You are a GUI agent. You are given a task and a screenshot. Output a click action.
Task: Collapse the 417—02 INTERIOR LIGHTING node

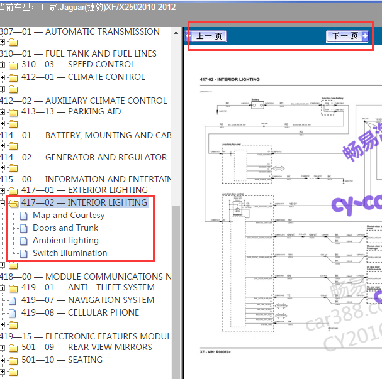(2, 203)
